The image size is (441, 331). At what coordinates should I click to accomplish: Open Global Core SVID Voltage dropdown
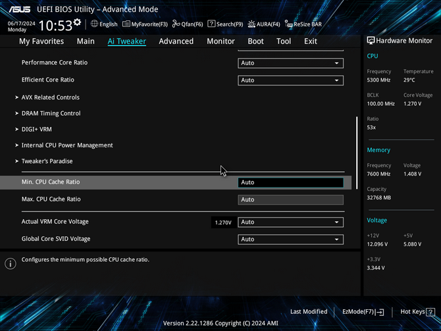pos(290,240)
